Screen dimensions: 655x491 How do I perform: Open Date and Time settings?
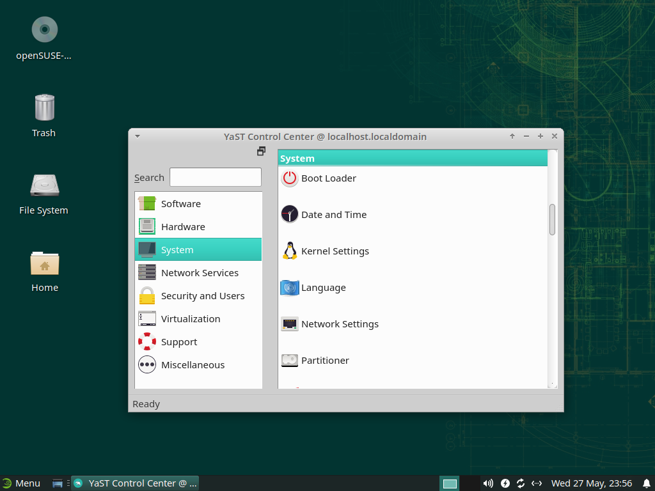[x=333, y=215]
